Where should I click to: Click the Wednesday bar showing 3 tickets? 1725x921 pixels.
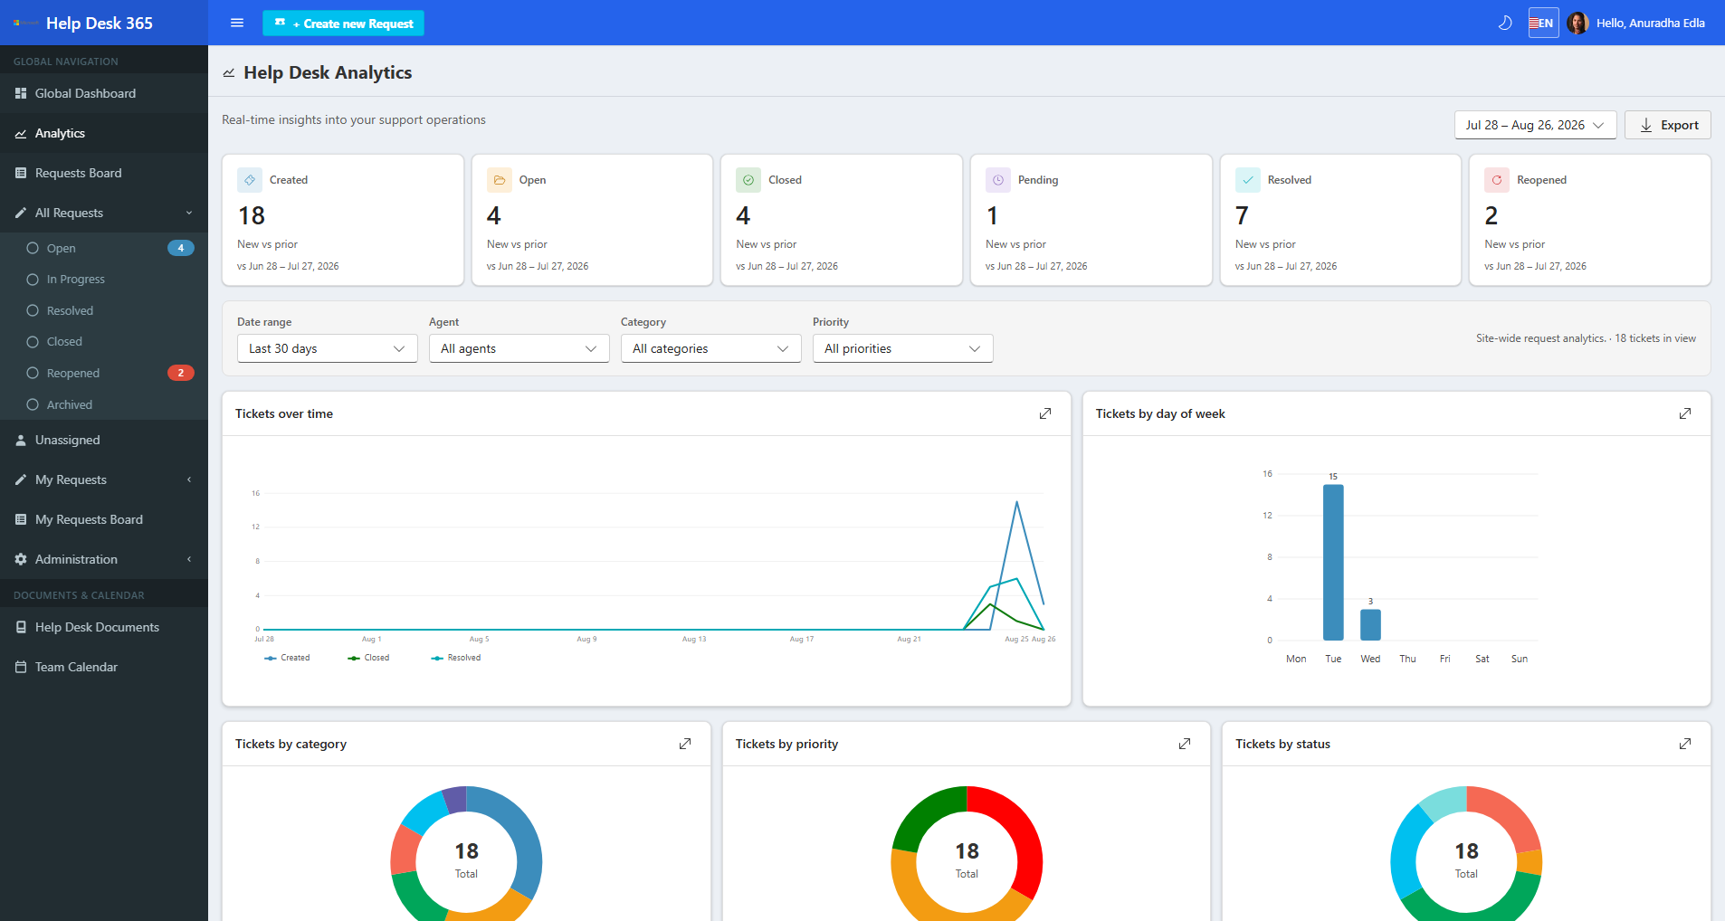(x=1370, y=624)
